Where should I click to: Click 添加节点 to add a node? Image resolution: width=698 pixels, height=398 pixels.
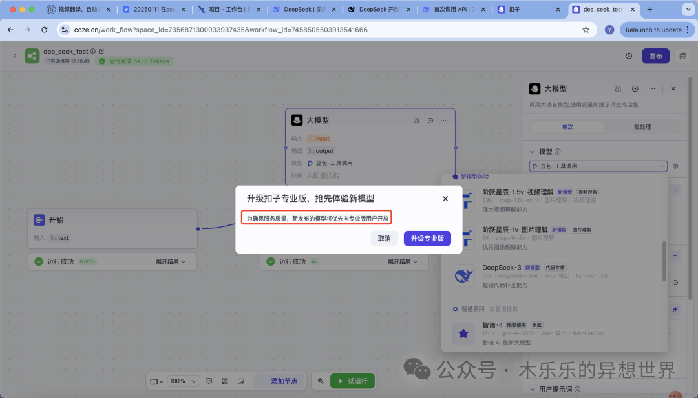[x=280, y=381]
